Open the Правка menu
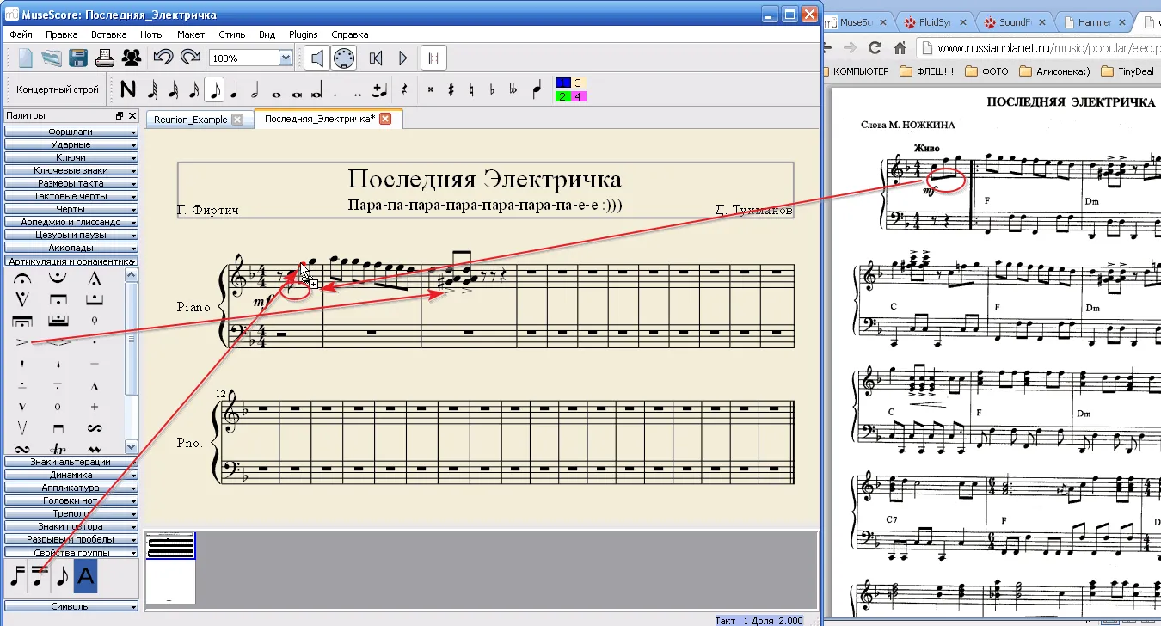Screen dimensions: 1161x626 click(x=62, y=34)
